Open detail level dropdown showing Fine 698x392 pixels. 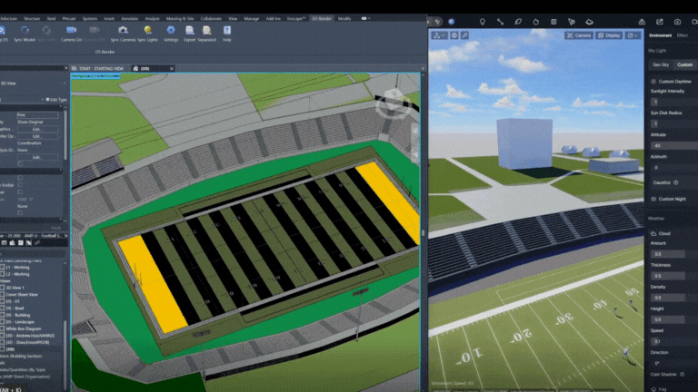37,114
